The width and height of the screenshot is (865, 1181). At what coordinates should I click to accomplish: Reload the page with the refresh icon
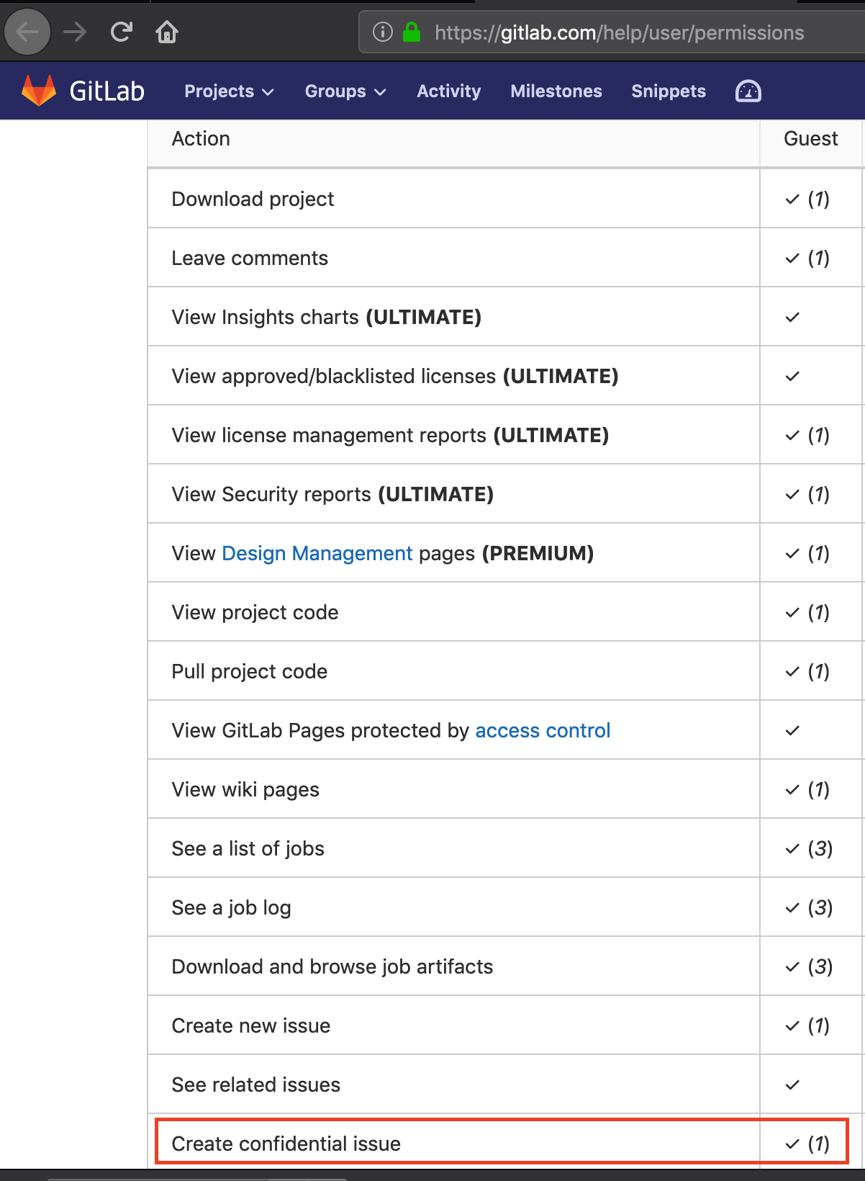coord(122,32)
